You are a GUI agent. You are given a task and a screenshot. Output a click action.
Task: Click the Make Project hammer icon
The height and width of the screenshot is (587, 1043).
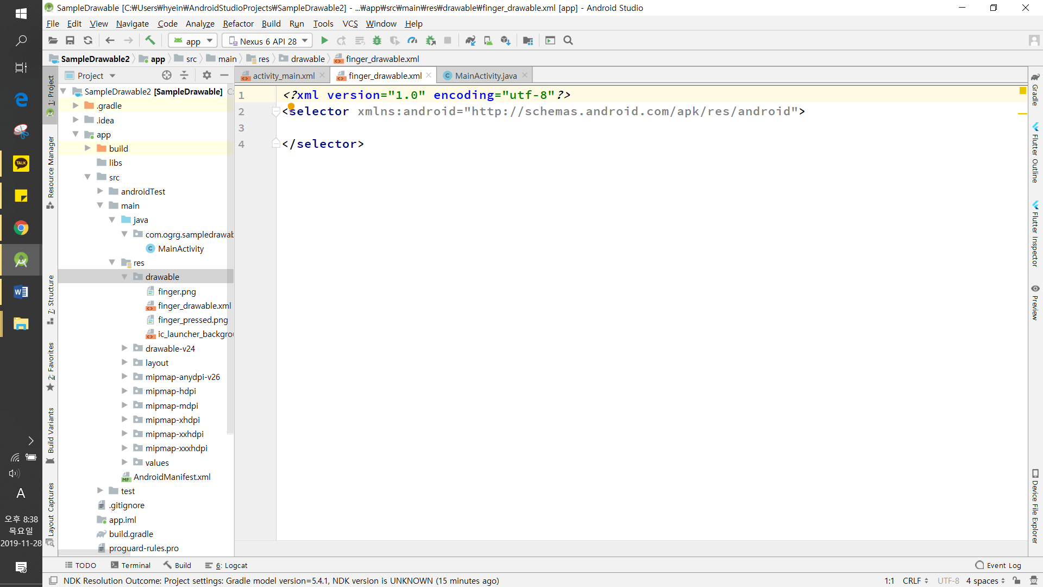coord(150,41)
